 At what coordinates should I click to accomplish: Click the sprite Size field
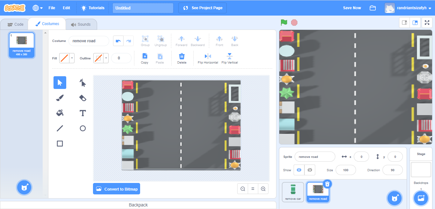click(x=346, y=170)
